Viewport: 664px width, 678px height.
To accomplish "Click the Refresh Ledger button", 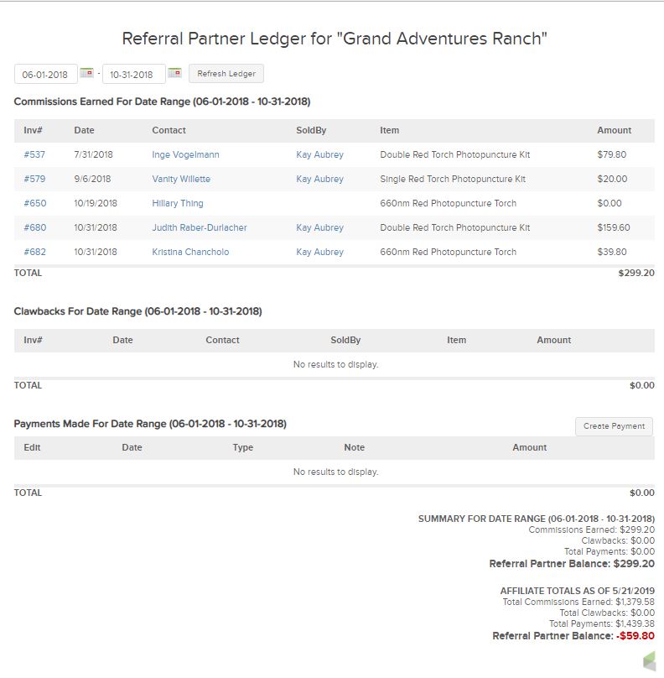I will coord(226,74).
